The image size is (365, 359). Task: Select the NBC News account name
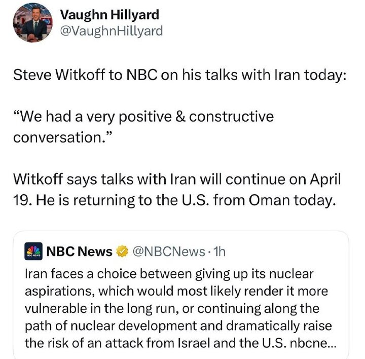80,251
